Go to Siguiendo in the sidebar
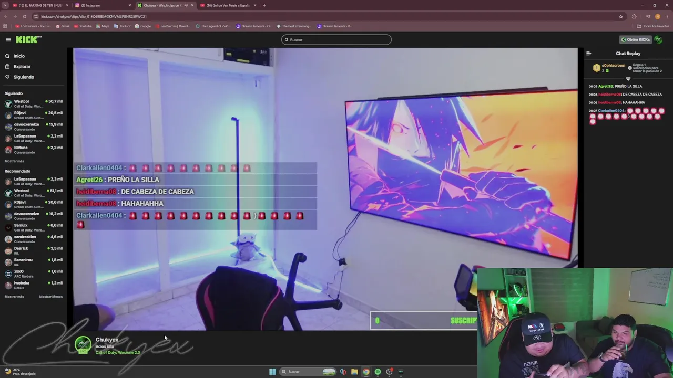 tap(24, 77)
